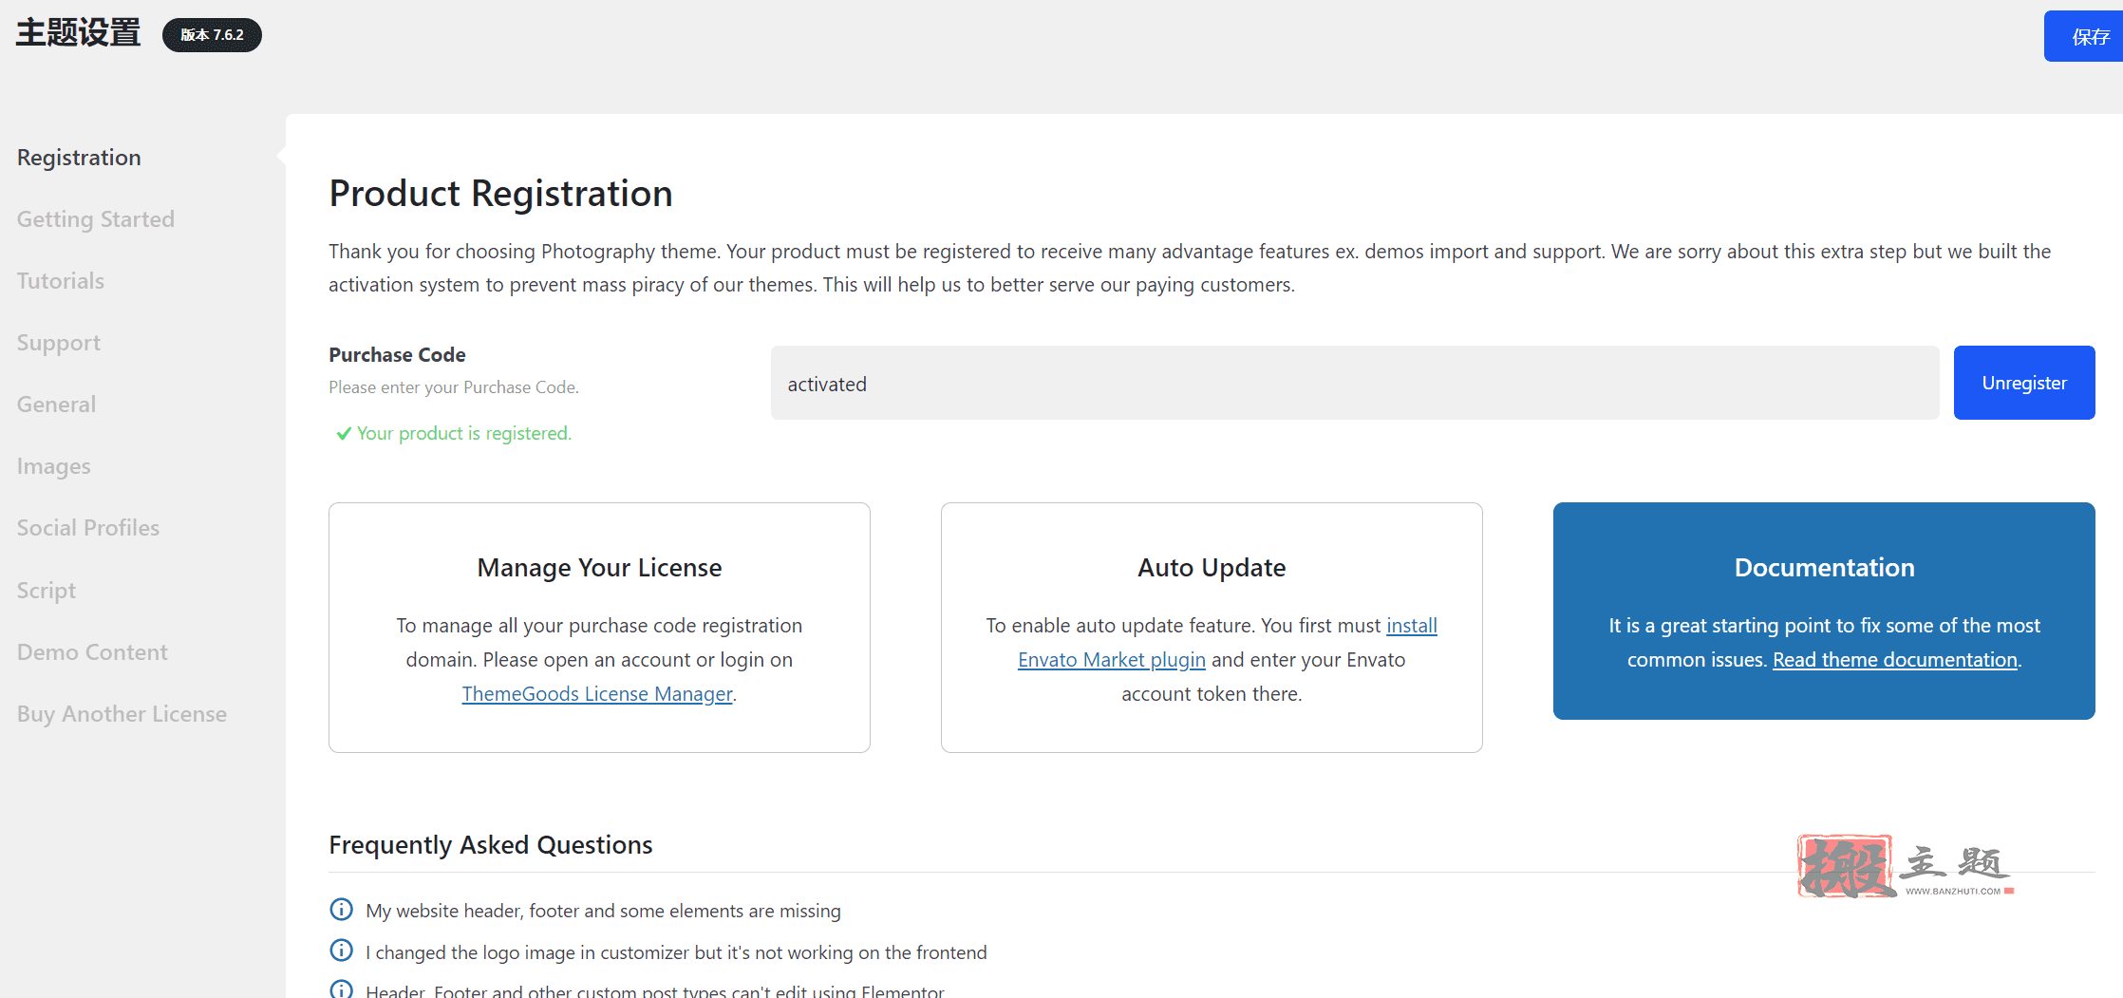
Task: Click the Frequently Asked Questions heading
Action: point(491,845)
